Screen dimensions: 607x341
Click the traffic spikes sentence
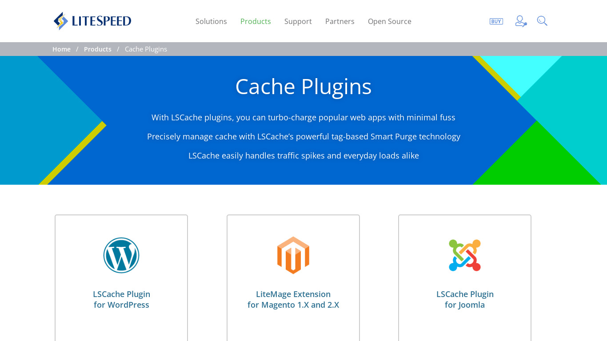pos(303,156)
